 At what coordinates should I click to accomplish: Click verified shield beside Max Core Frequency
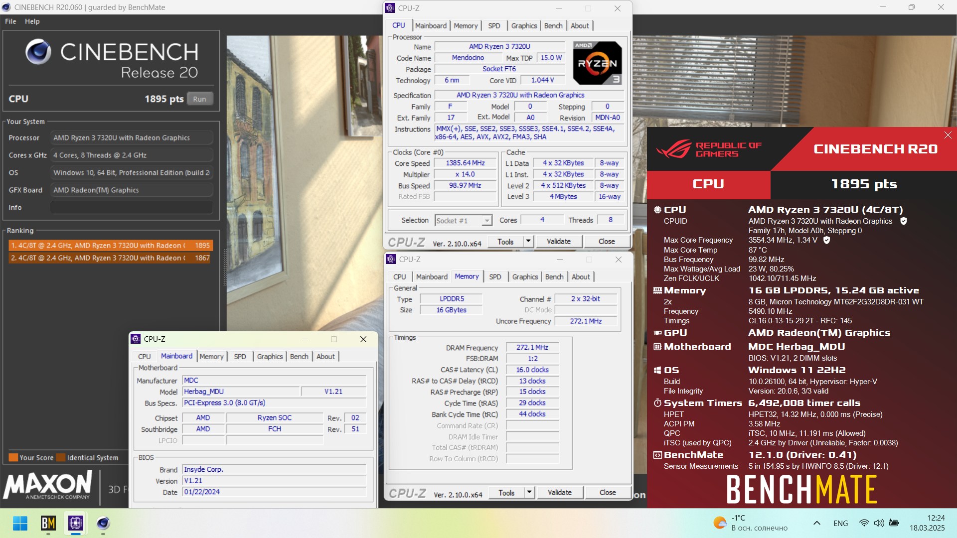[826, 240]
